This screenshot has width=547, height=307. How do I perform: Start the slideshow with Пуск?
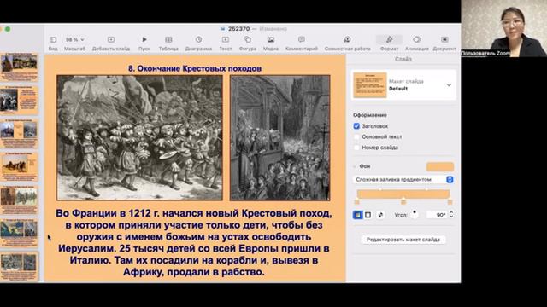[144, 43]
